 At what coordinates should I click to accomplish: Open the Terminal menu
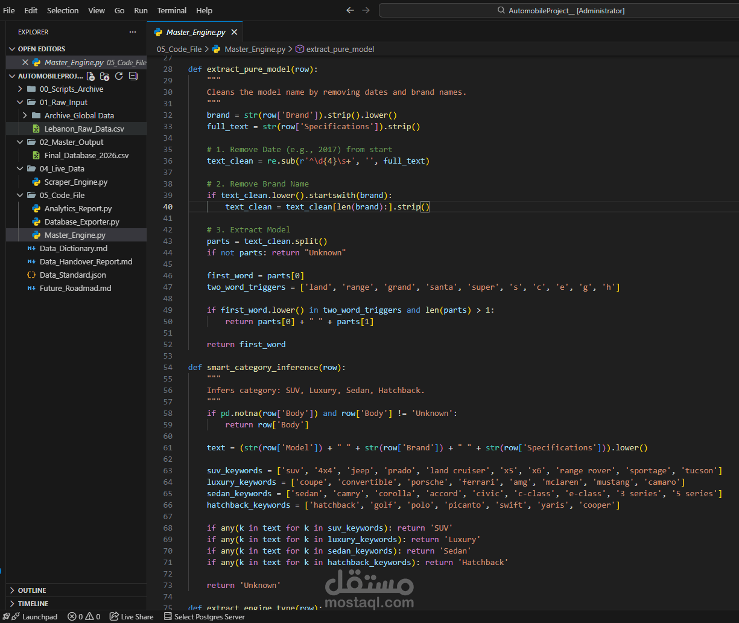pos(172,10)
